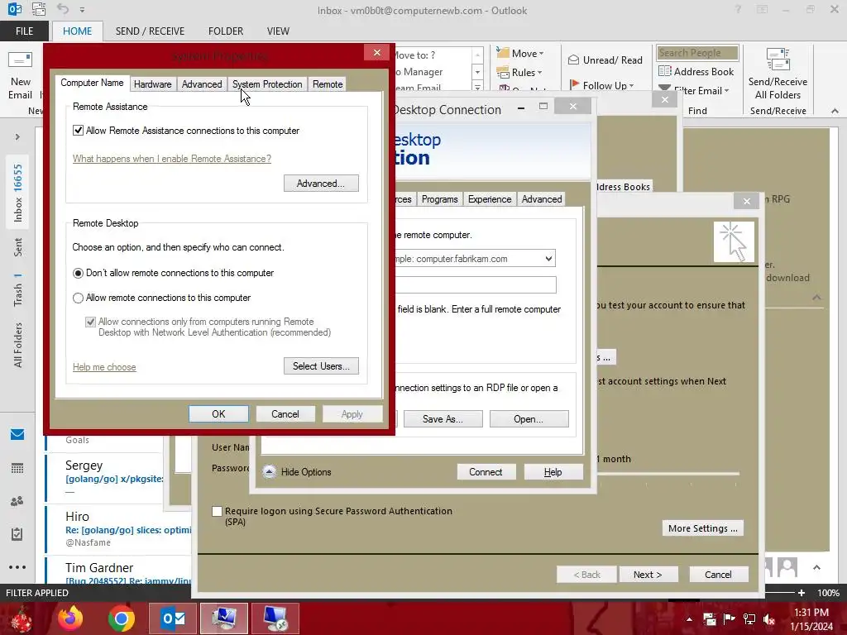This screenshot has width=847, height=635.
Task: Click Advanced... under Remote Assistance
Action: coord(321,183)
